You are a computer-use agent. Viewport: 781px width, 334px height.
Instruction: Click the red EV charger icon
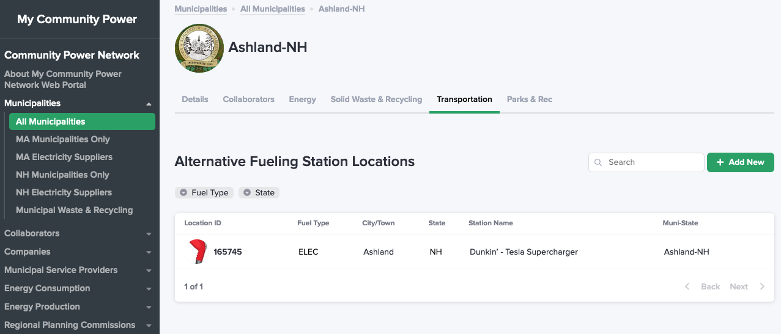point(198,252)
